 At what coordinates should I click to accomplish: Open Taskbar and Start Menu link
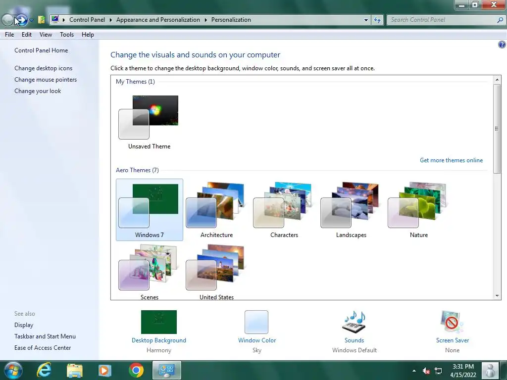(45, 336)
